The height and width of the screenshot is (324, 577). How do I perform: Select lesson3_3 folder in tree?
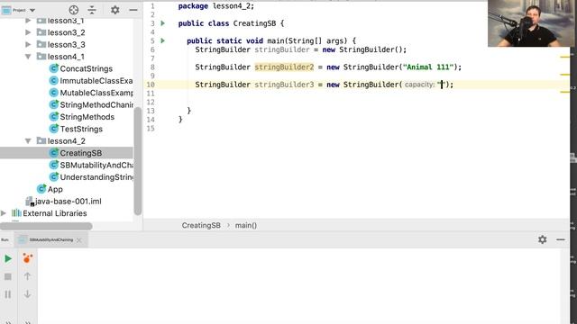(66, 44)
